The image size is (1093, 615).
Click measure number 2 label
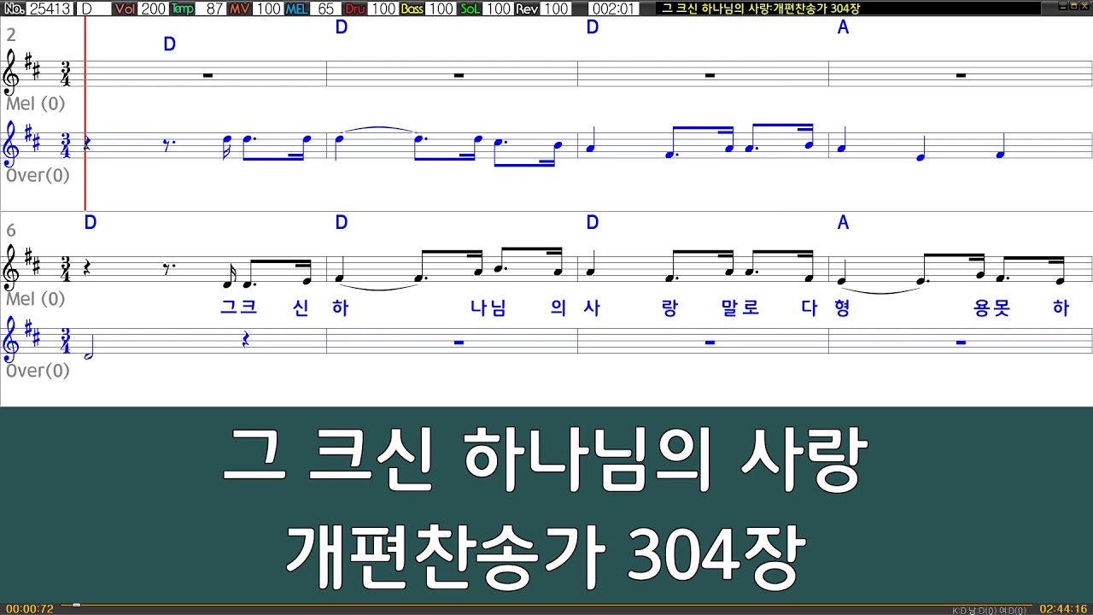tap(11, 35)
